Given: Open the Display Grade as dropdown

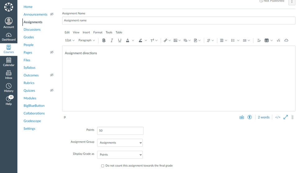Looking at the screenshot, I should tap(120, 155).
